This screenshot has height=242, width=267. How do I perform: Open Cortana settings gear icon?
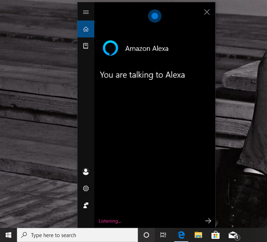coord(86,188)
